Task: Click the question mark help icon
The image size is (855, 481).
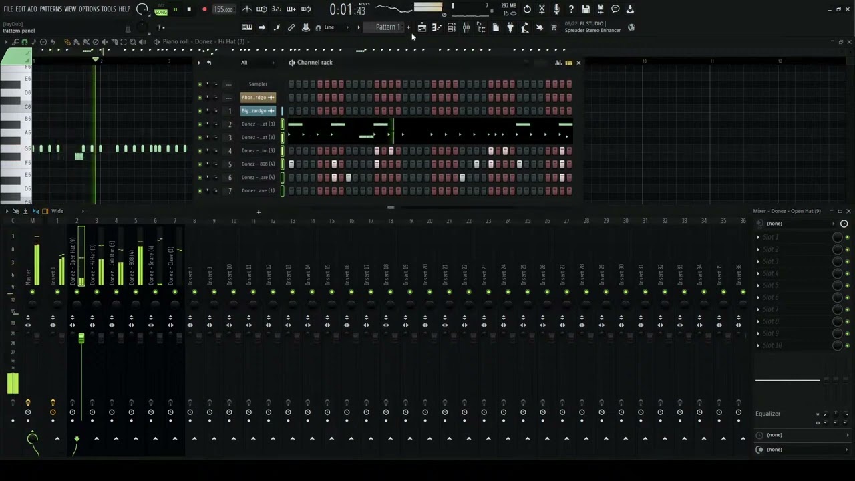Action: click(571, 9)
